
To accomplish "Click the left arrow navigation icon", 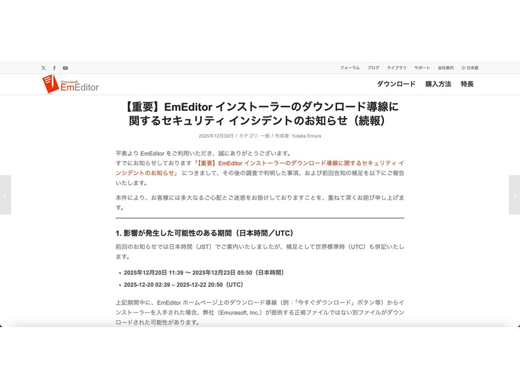I will [x=6, y=195].
